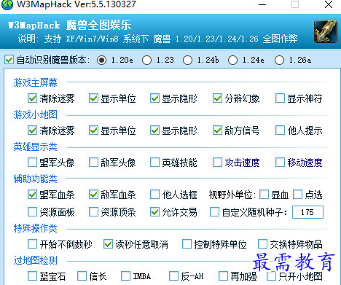This screenshot has height=285, width=341.
Task: Click the 英雄显示类 section heading
Action: click(x=35, y=147)
